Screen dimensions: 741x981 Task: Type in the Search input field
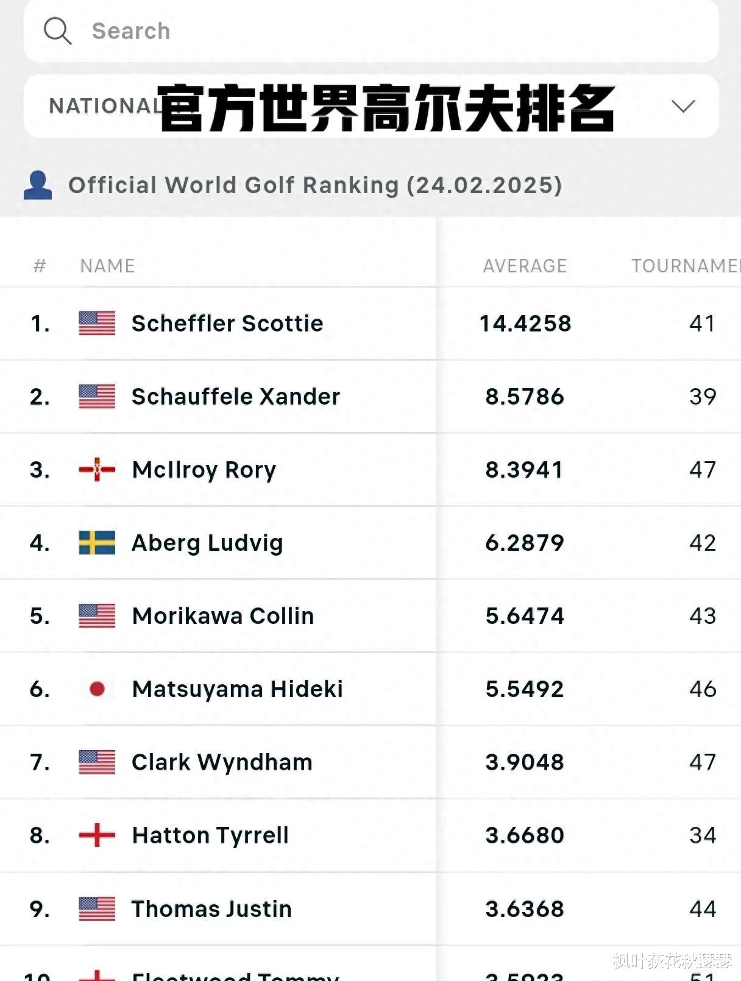click(x=390, y=31)
